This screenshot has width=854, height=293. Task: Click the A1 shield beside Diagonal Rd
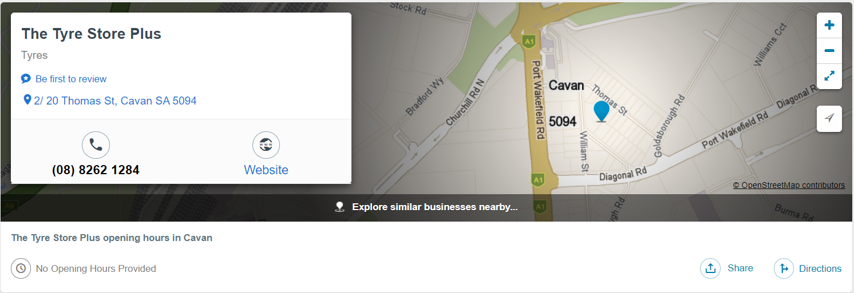(537, 179)
